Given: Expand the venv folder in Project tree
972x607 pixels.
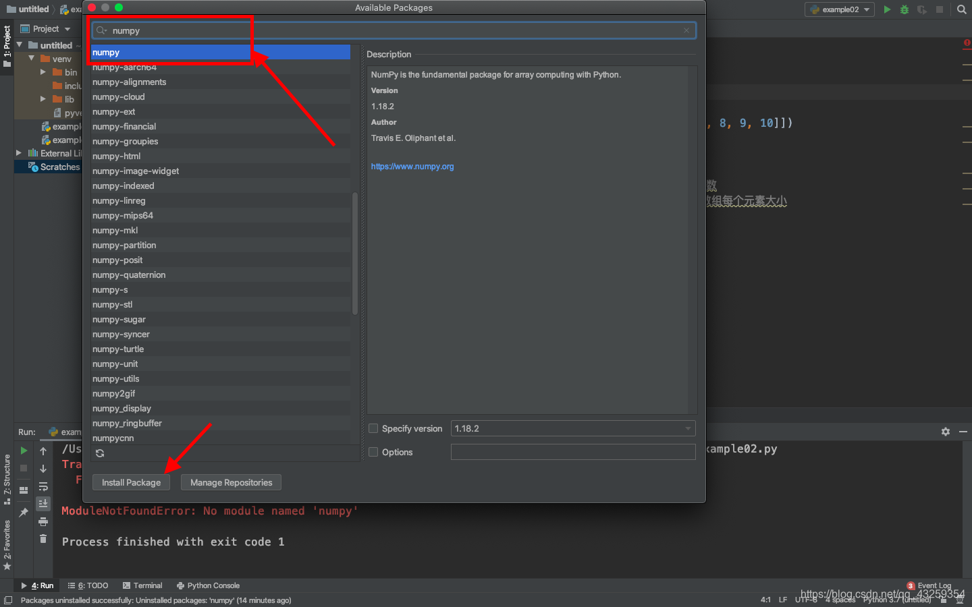Looking at the screenshot, I should point(30,59).
